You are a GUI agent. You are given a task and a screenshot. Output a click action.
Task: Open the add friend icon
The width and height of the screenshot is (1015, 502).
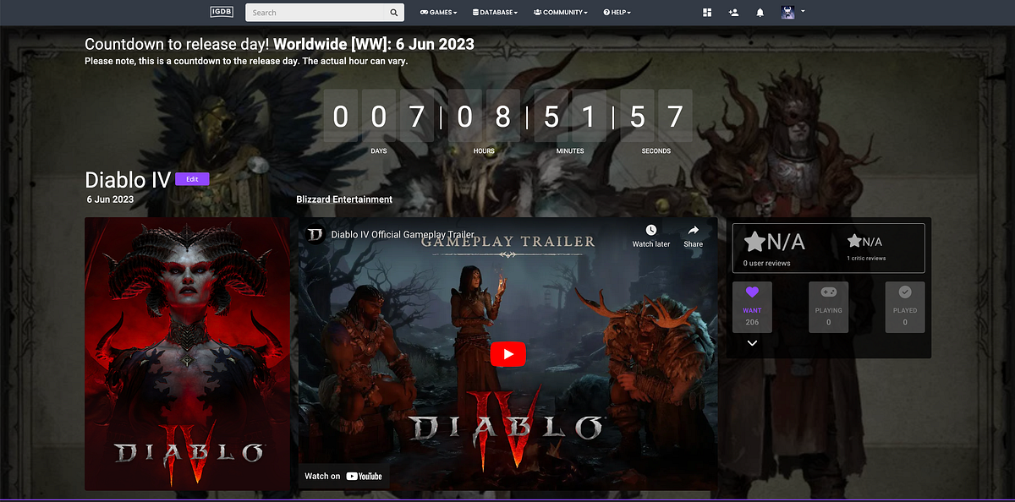[x=733, y=12]
